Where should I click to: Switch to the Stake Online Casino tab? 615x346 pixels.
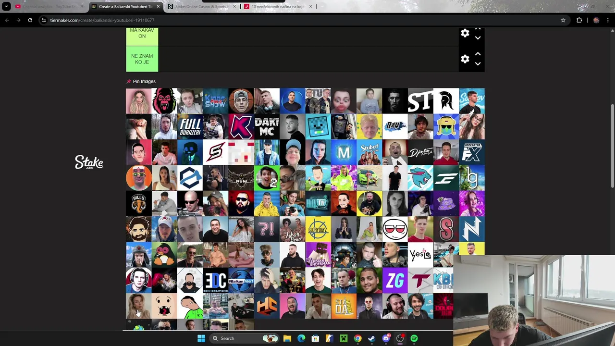coord(202,6)
